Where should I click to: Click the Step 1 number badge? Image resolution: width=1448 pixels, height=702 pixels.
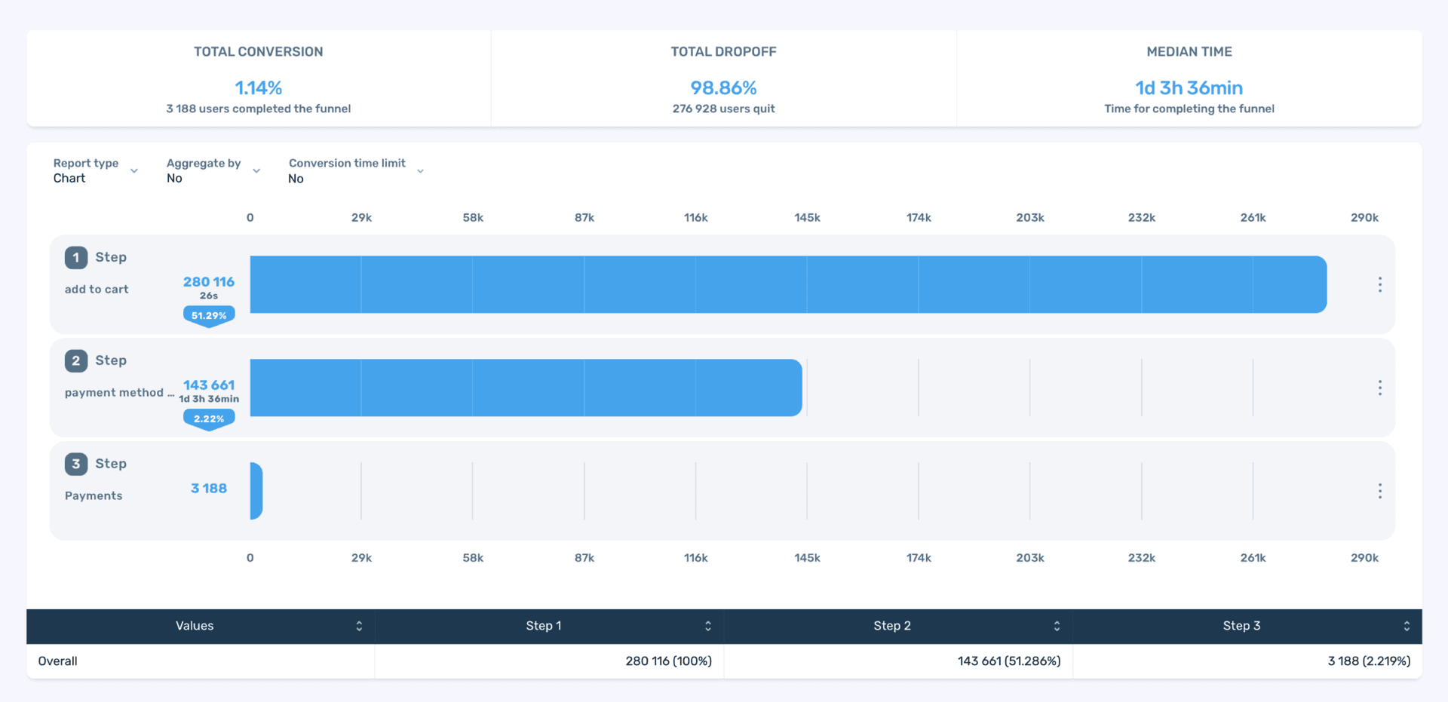75,257
